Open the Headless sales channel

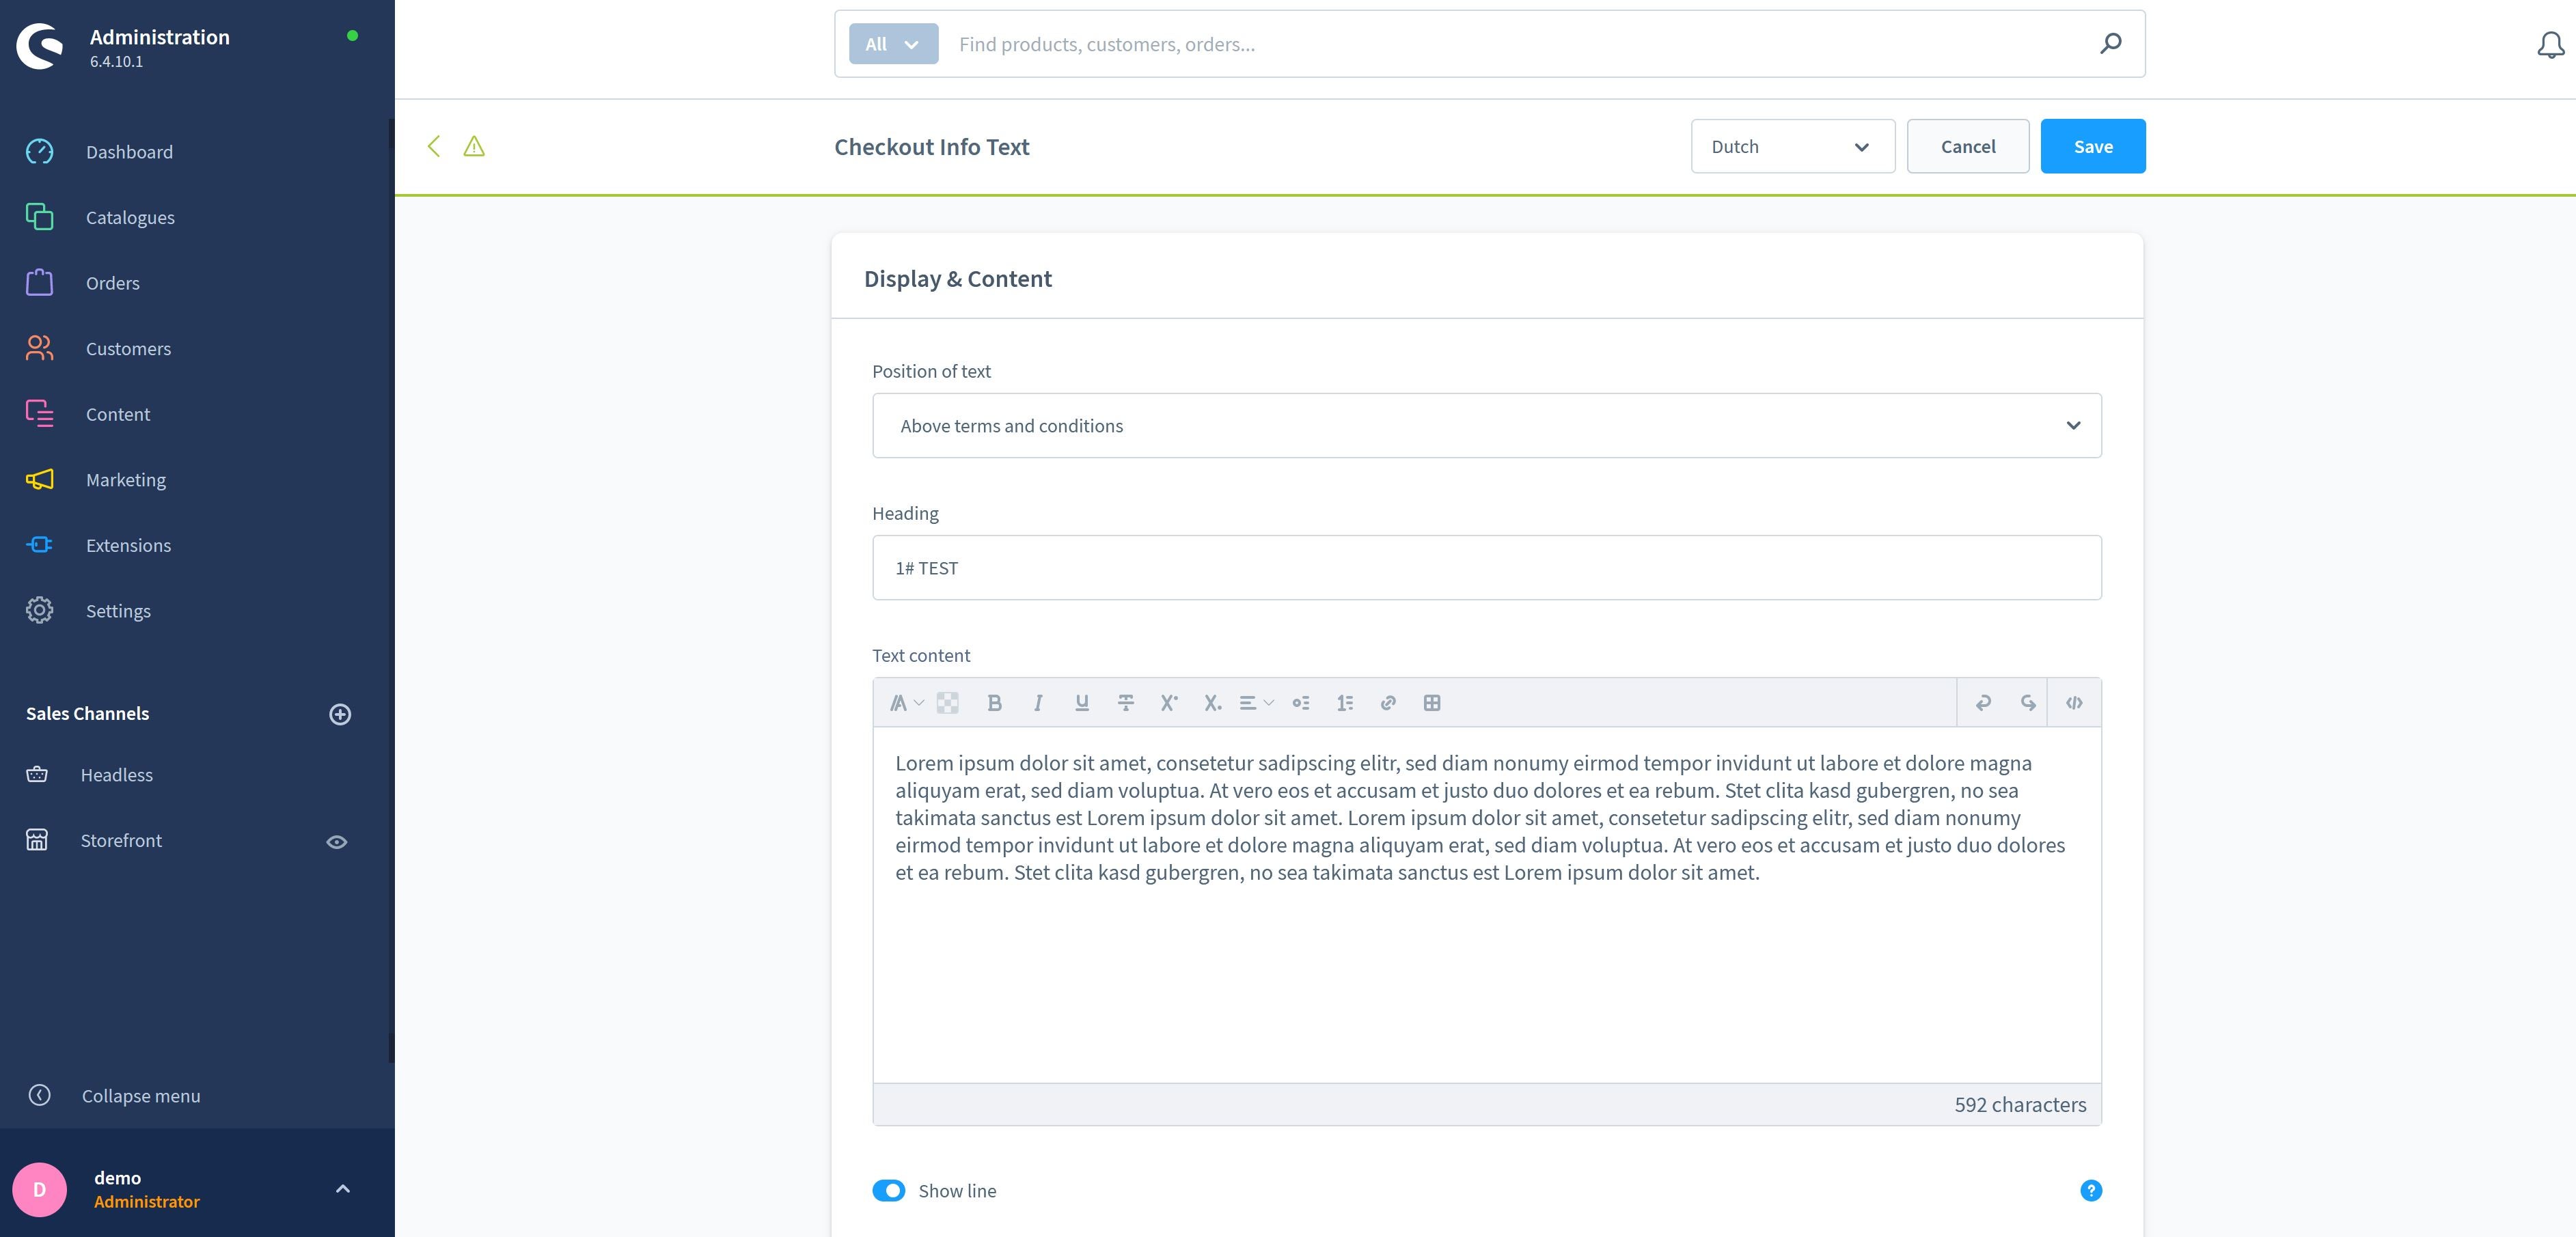(x=117, y=775)
